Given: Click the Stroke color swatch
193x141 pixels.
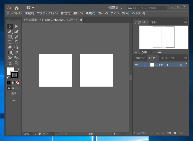Looking at the screenshot, I should click(14, 75).
